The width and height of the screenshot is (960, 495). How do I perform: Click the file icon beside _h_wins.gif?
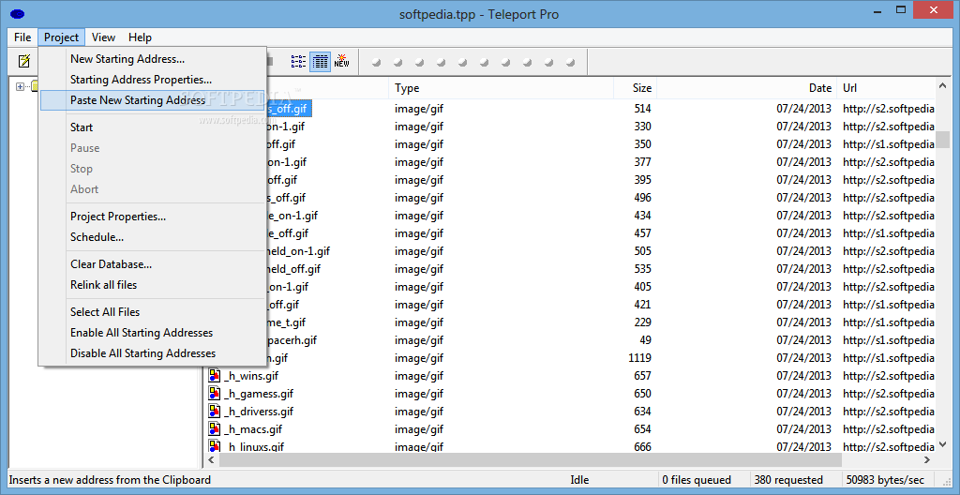tap(215, 376)
